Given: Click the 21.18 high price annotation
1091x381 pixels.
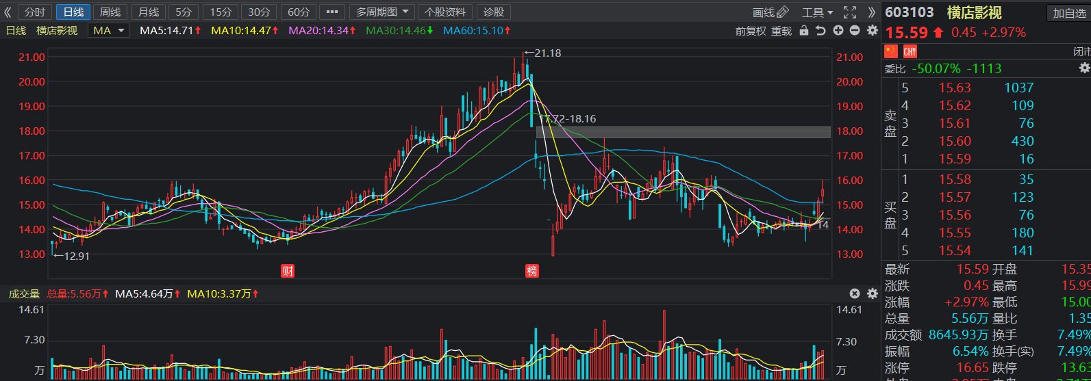Looking at the screenshot, I should point(542,53).
